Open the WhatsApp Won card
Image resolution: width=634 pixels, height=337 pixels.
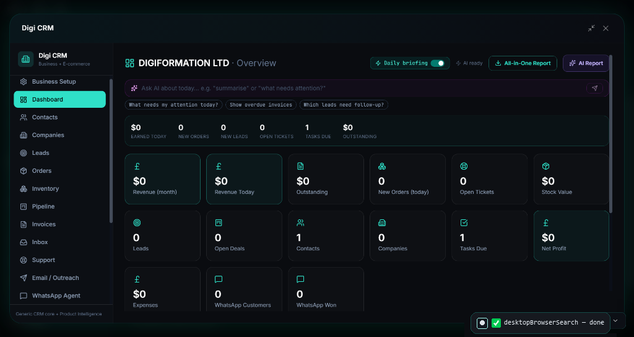click(326, 289)
